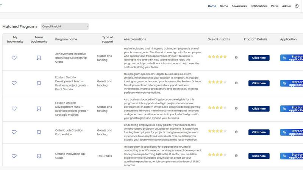
Task: Add Achievement Incentive grant to team bookmarks
Action: [39, 58]
